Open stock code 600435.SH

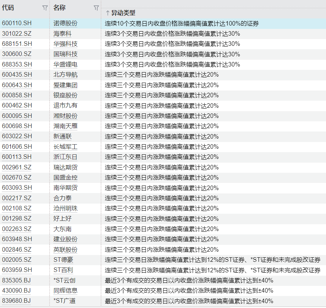coord(17,75)
